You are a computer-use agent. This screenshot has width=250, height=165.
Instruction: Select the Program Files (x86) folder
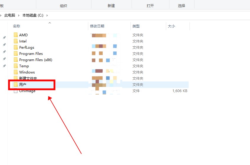coord(35,60)
